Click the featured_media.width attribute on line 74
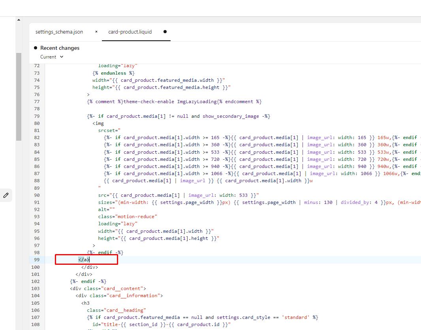421x330 pixels. 159,80
